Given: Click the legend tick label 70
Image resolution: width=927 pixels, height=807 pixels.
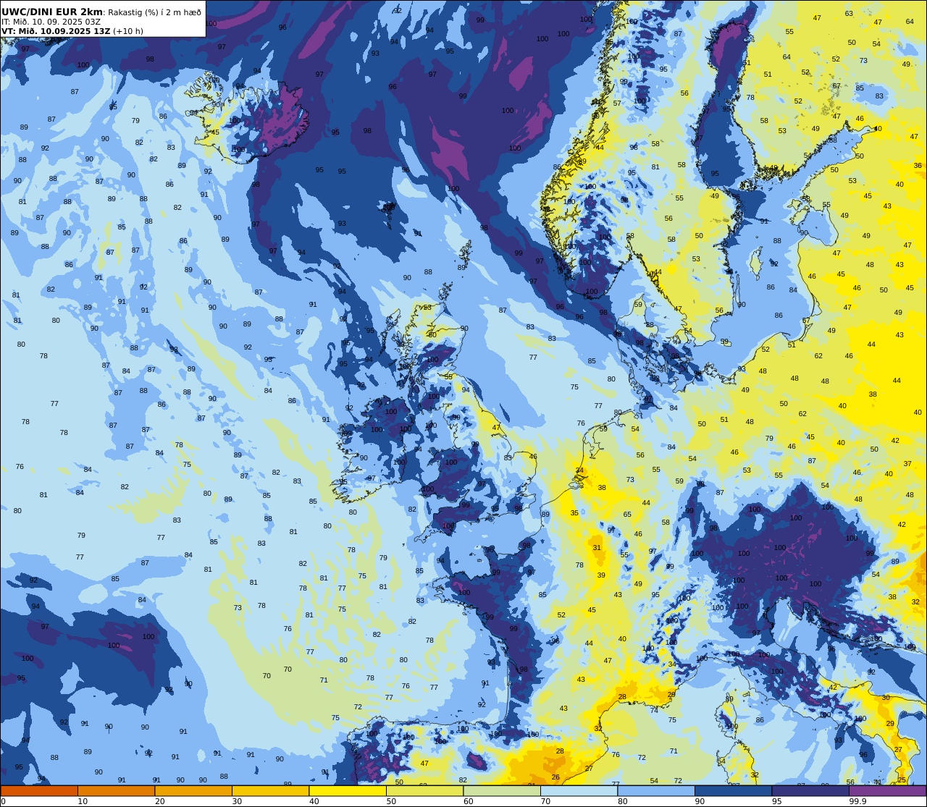Looking at the screenshot, I should [545, 801].
